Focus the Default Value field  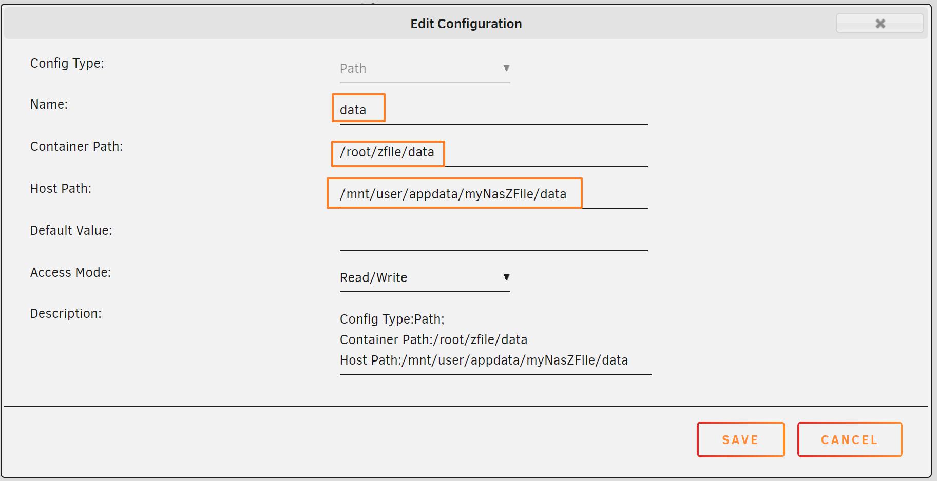pyautogui.click(x=493, y=236)
